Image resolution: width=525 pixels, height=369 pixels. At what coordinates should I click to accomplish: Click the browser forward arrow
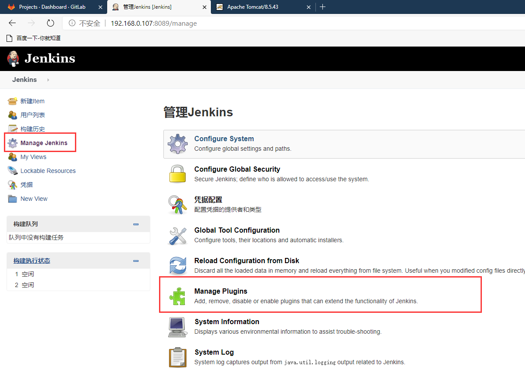[31, 23]
